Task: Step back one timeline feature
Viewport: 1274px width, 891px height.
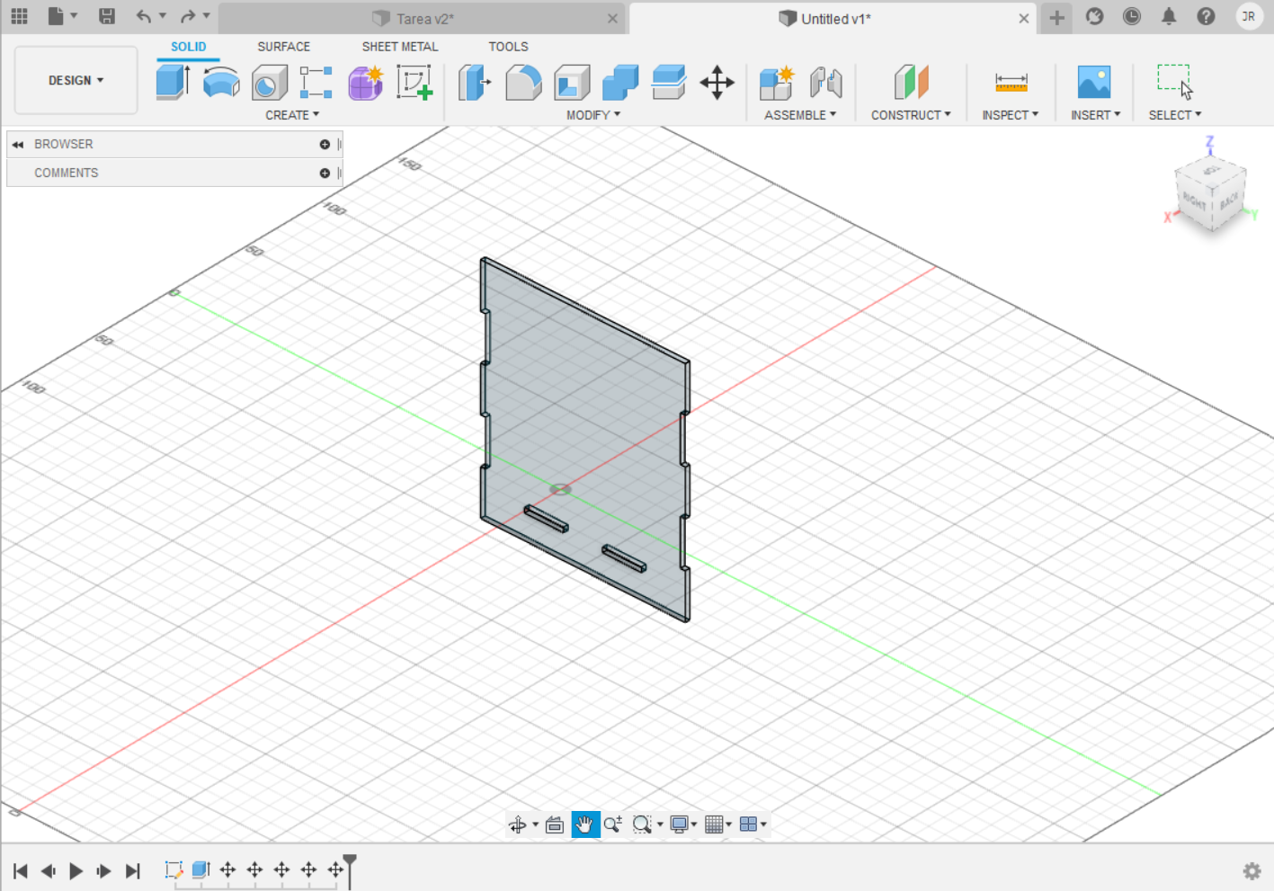Action: click(x=49, y=870)
